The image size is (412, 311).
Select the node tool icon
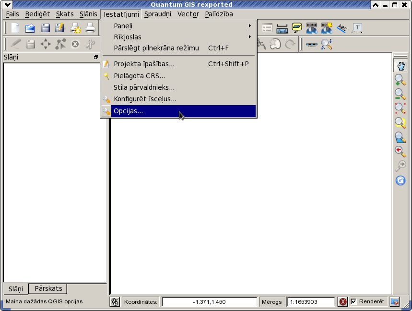click(x=60, y=44)
